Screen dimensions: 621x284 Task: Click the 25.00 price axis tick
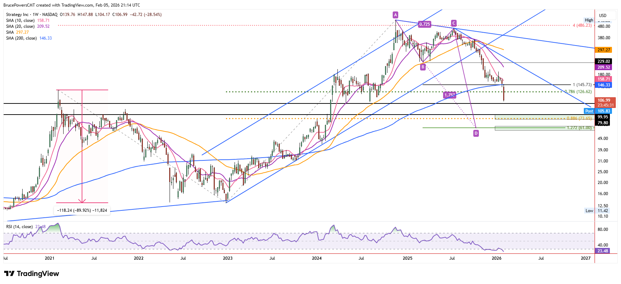[603, 172]
